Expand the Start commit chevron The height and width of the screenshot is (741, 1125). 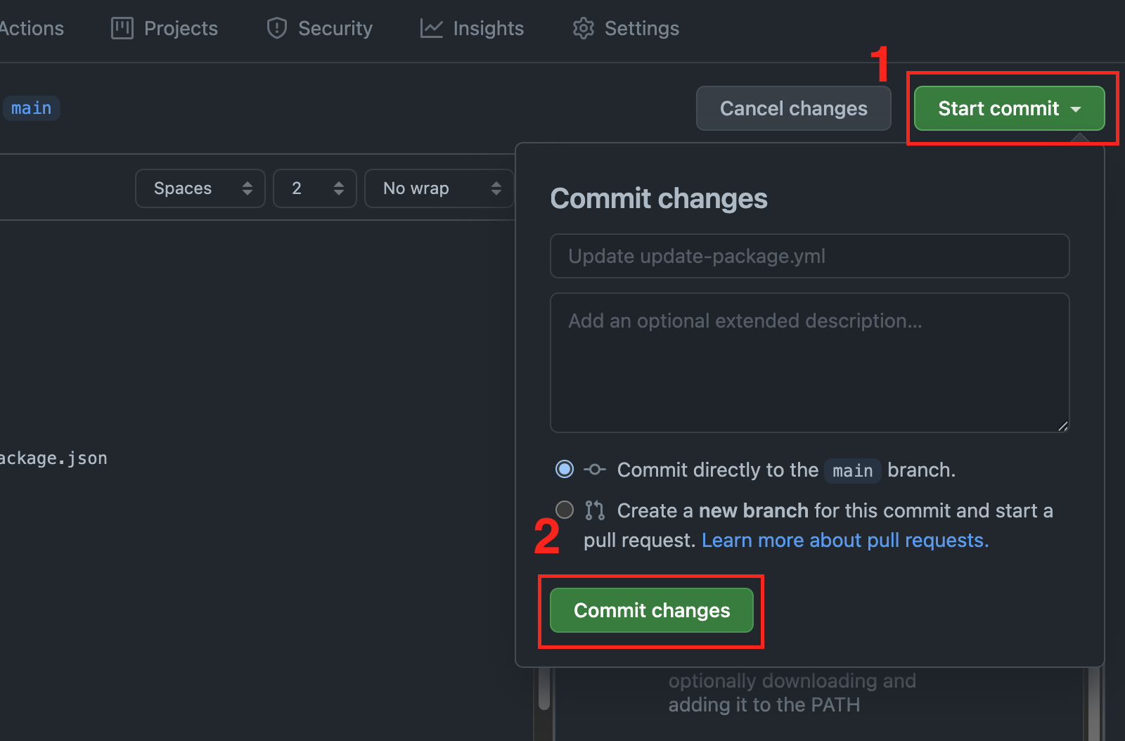pos(1077,109)
